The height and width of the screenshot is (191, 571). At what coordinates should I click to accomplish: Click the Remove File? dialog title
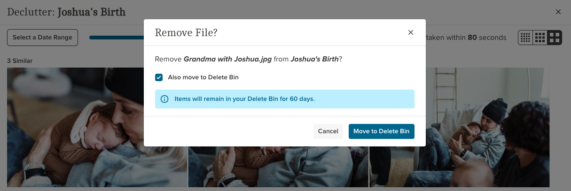186,32
